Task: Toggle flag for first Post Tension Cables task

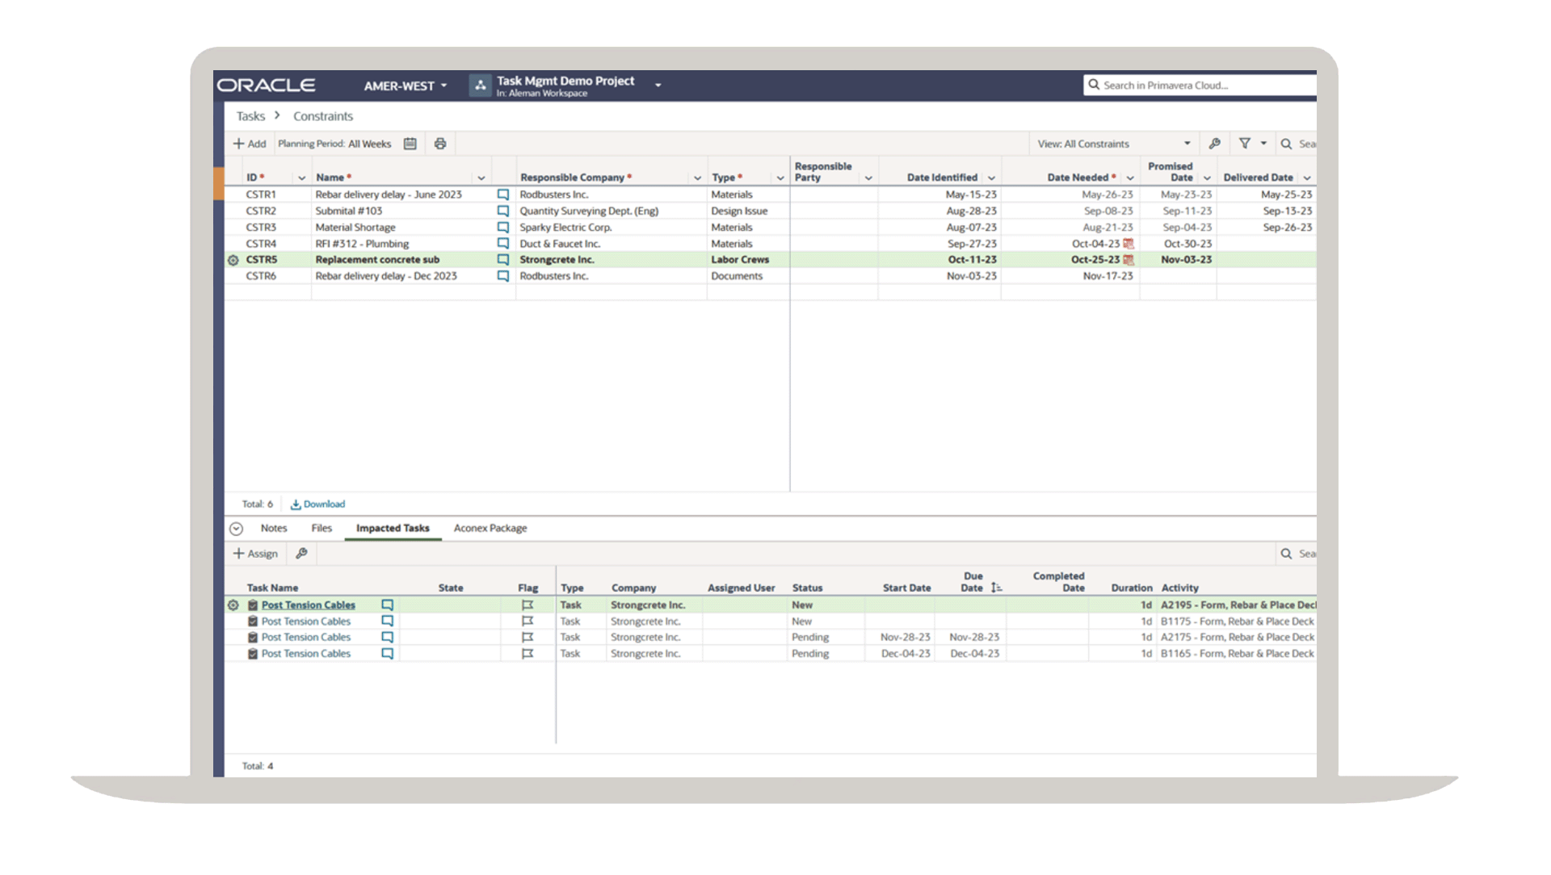Action: pyautogui.click(x=528, y=605)
